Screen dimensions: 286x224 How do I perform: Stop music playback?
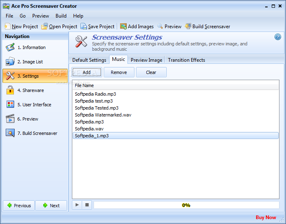click(87, 205)
